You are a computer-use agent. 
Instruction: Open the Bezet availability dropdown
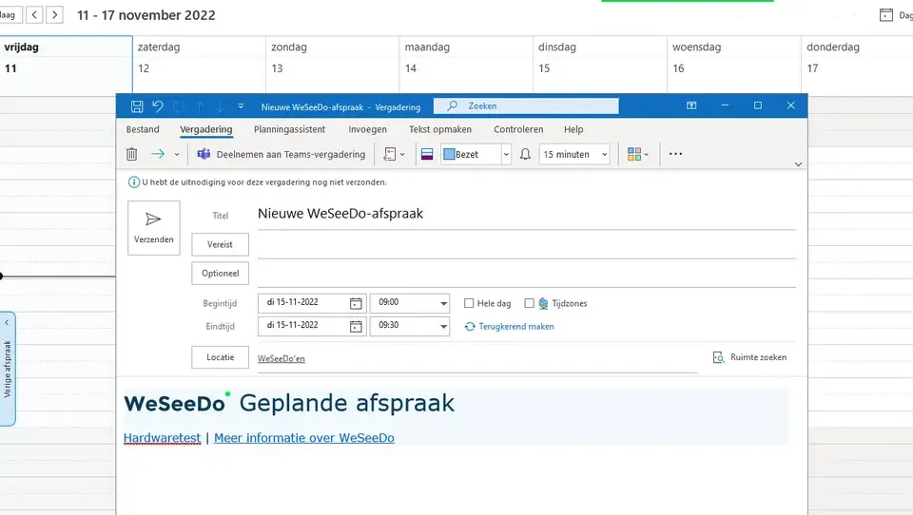pyautogui.click(x=506, y=154)
